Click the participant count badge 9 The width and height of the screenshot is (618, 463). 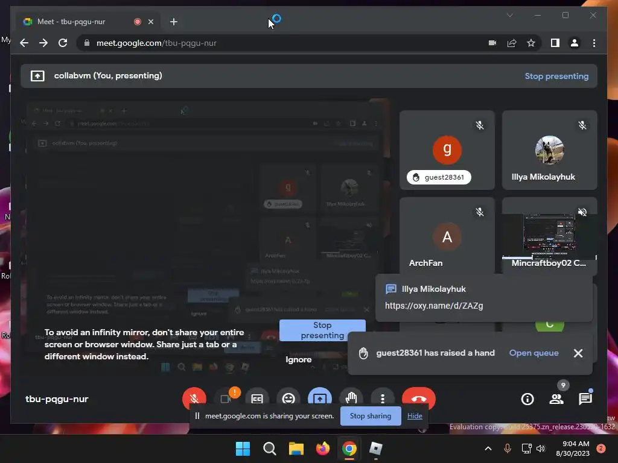(563, 385)
